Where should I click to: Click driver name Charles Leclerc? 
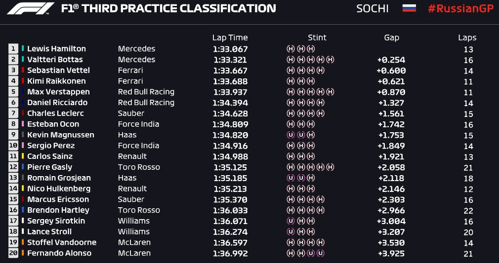55,113
